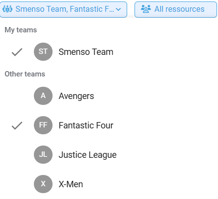Uncheck the Smenso Team checkmark
This screenshot has height=199, width=218.
[17, 52]
